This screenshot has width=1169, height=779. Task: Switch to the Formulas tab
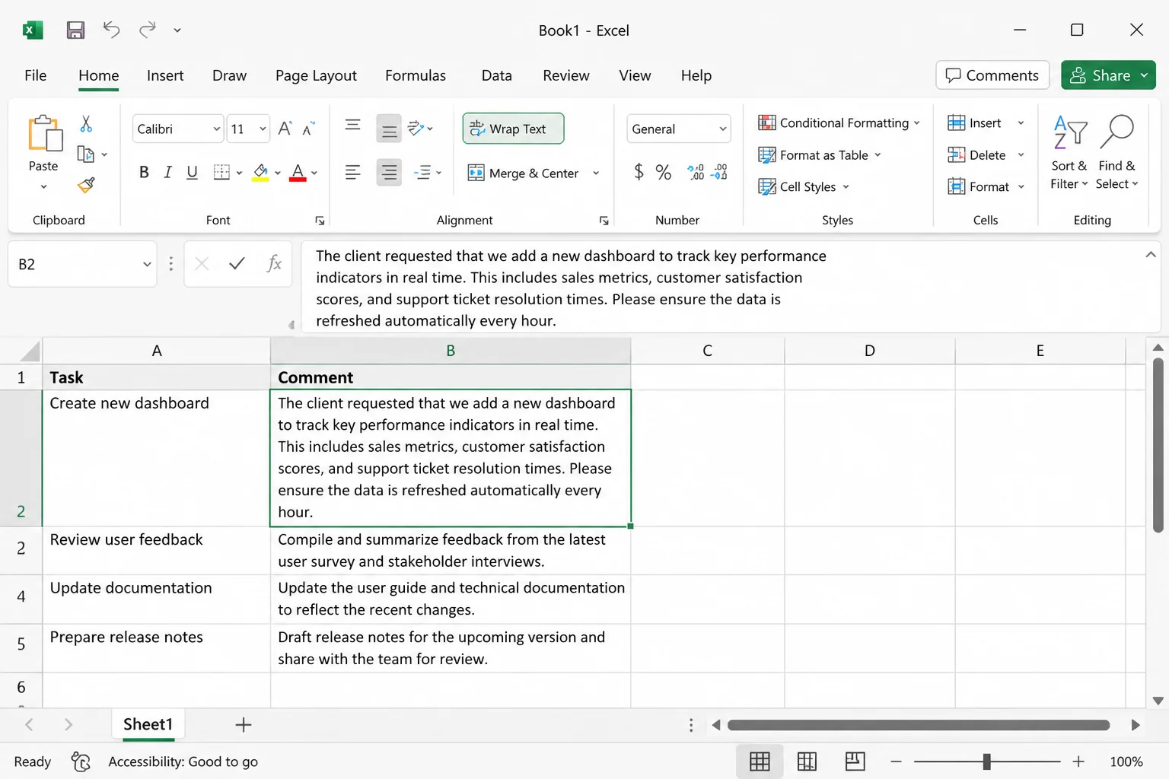click(x=416, y=75)
